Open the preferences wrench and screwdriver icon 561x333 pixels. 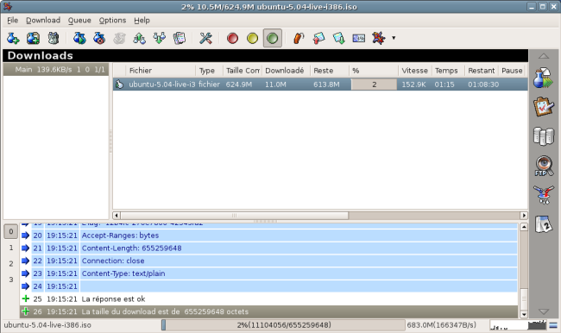(x=205, y=38)
